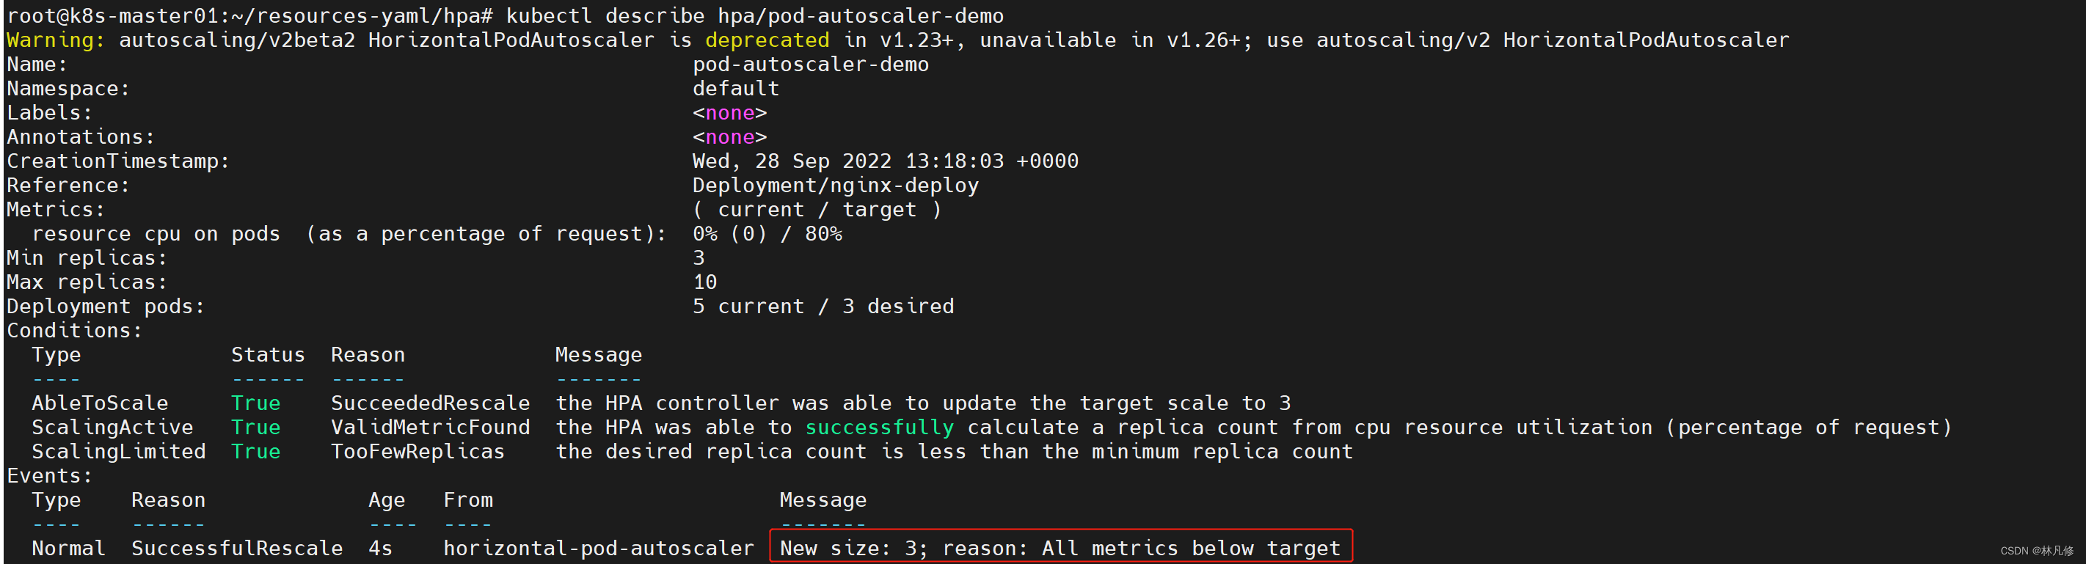Click the 'Deployment/nginx-deploy' reference
The height and width of the screenshot is (564, 2086).
tap(835, 186)
